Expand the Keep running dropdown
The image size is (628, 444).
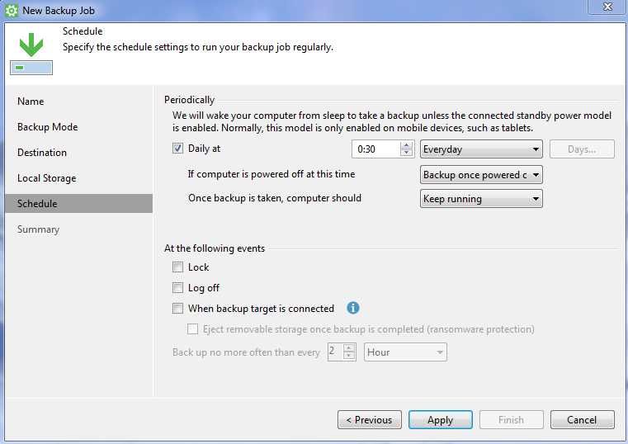click(481, 199)
